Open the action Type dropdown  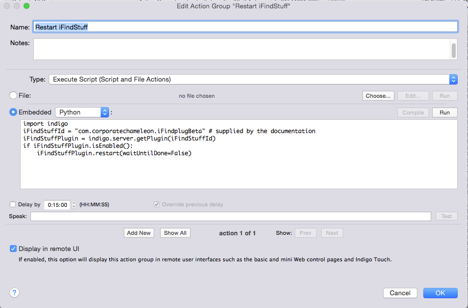[x=253, y=80]
